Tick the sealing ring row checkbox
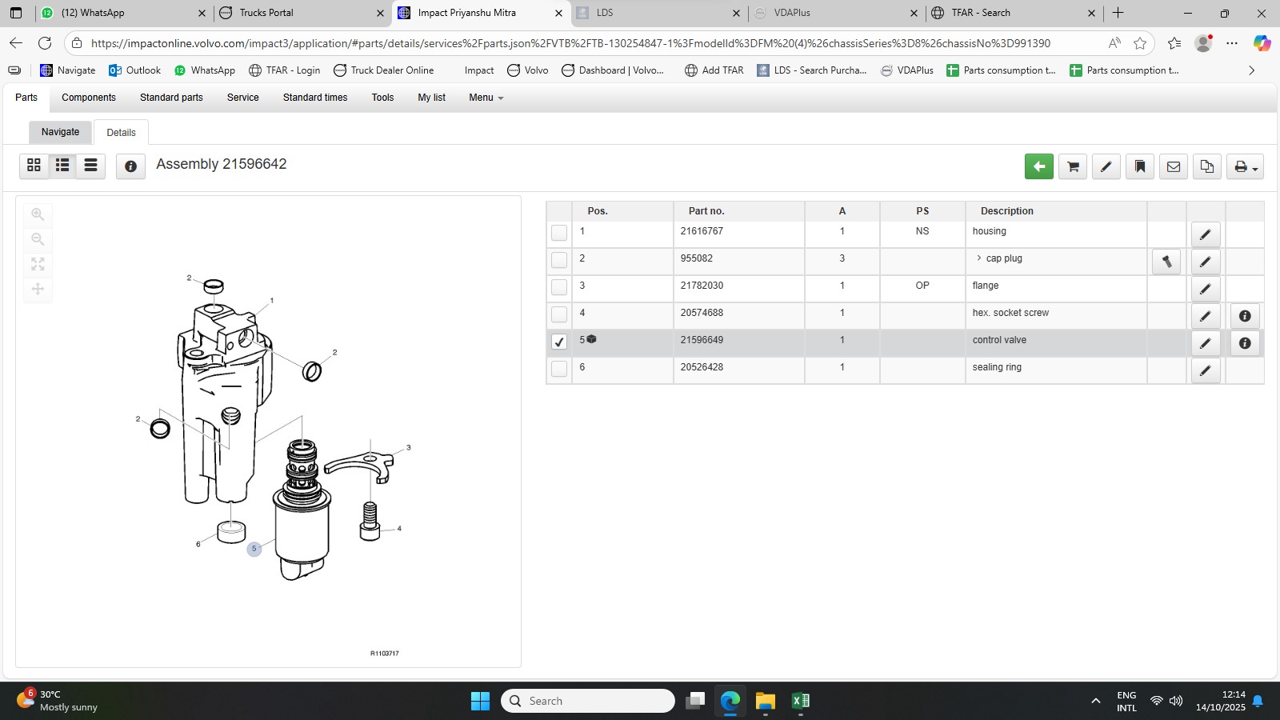Image resolution: width=1280 pixels, height=720 pixels. coord(559,369)
